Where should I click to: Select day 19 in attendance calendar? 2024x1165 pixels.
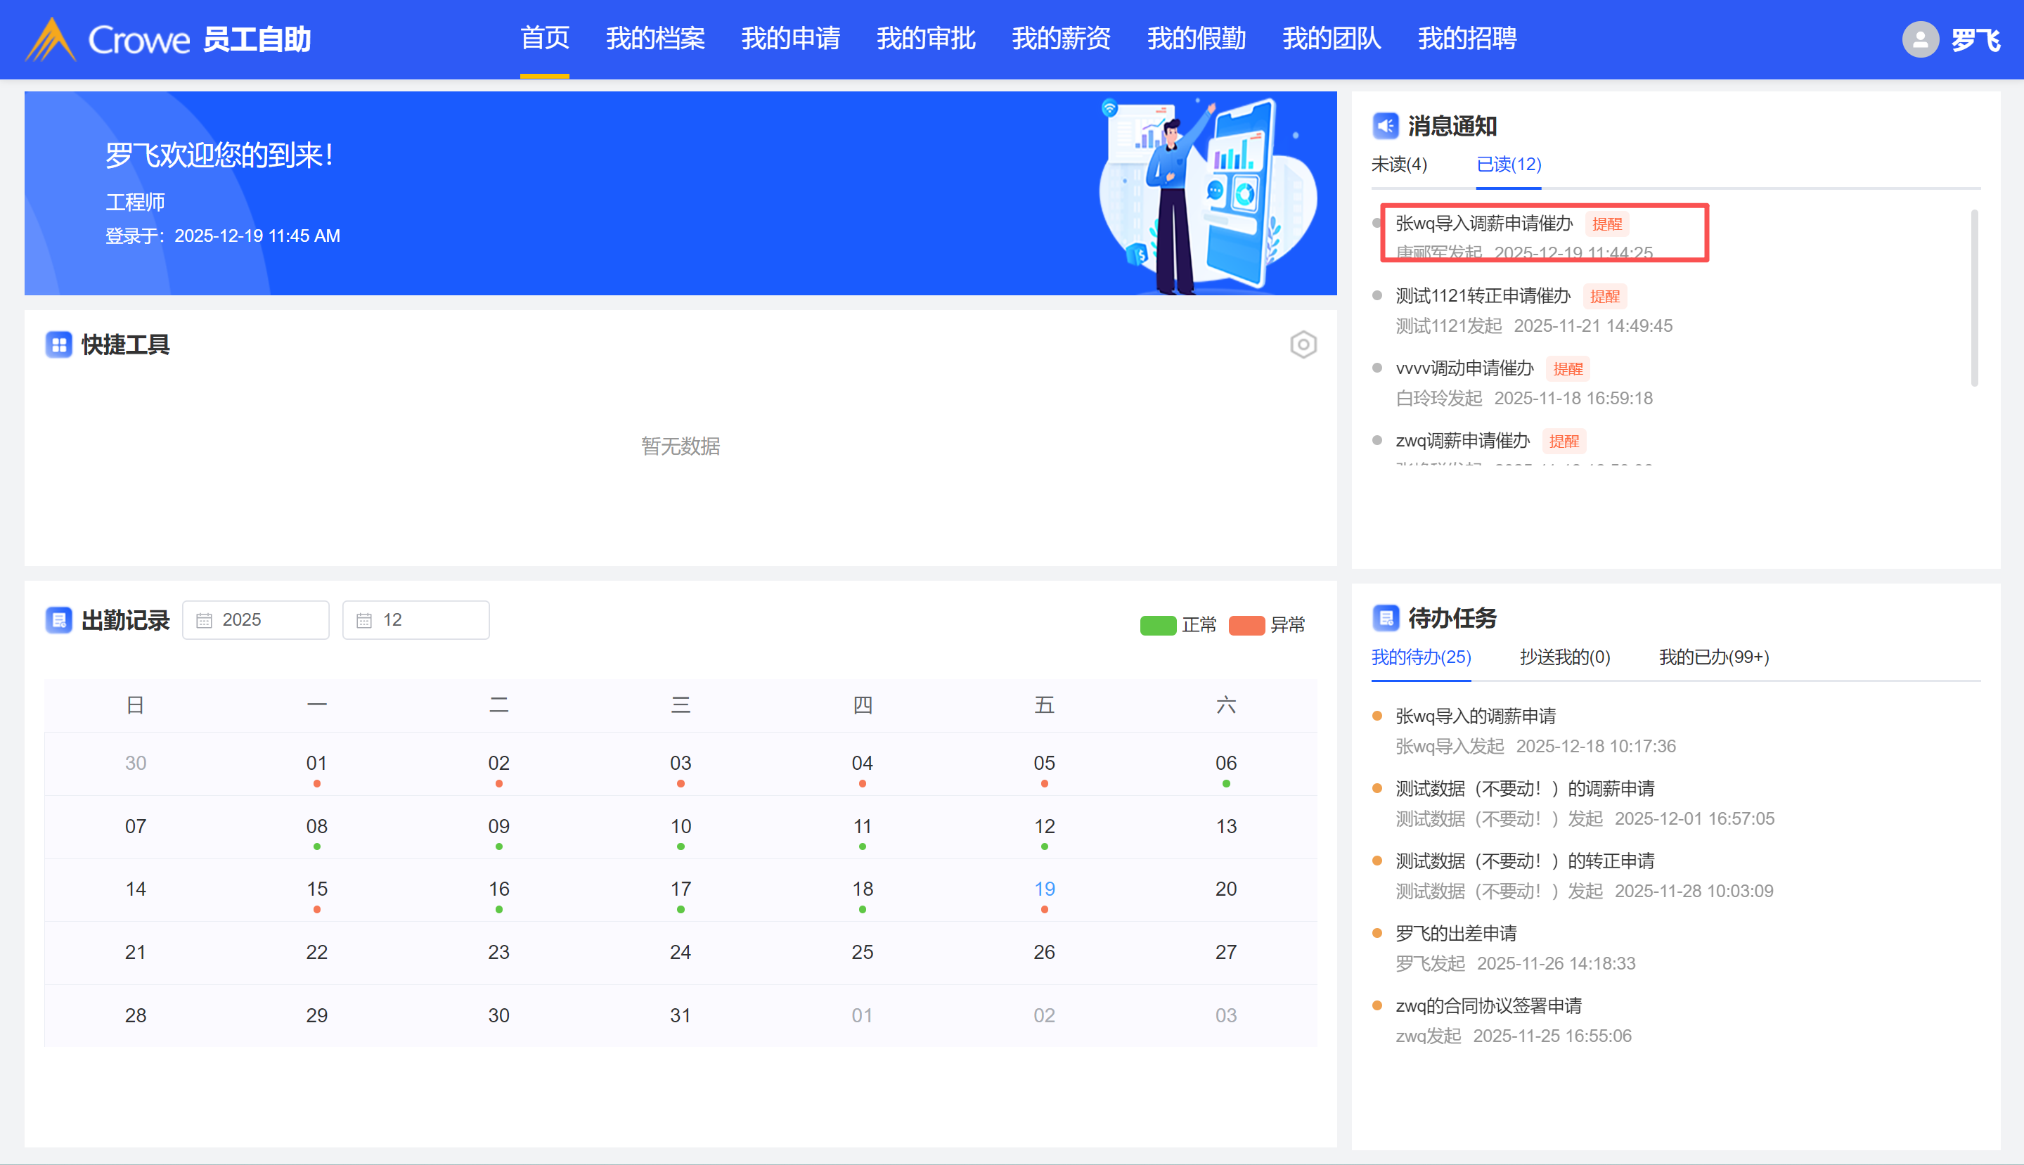[1044, 890]
